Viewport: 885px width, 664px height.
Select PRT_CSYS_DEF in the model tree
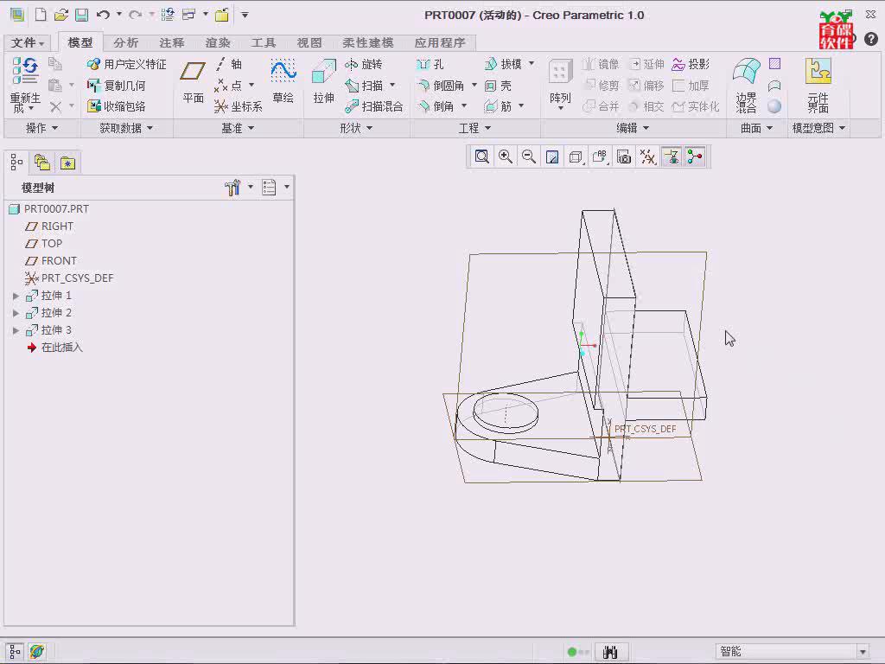(69, 278)
